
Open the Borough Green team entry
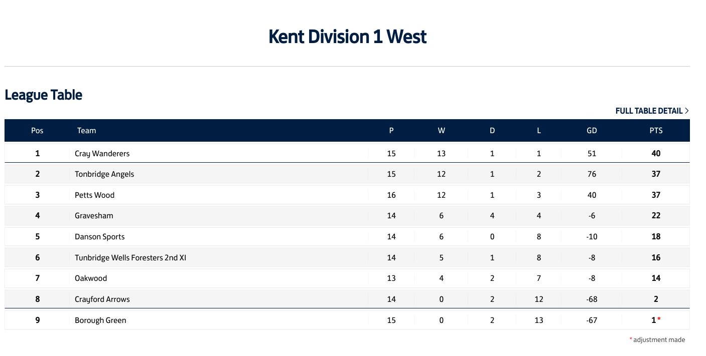coord(100,320)
